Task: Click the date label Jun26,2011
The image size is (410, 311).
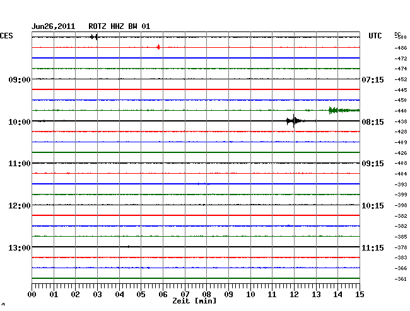Action: point(54,26)
